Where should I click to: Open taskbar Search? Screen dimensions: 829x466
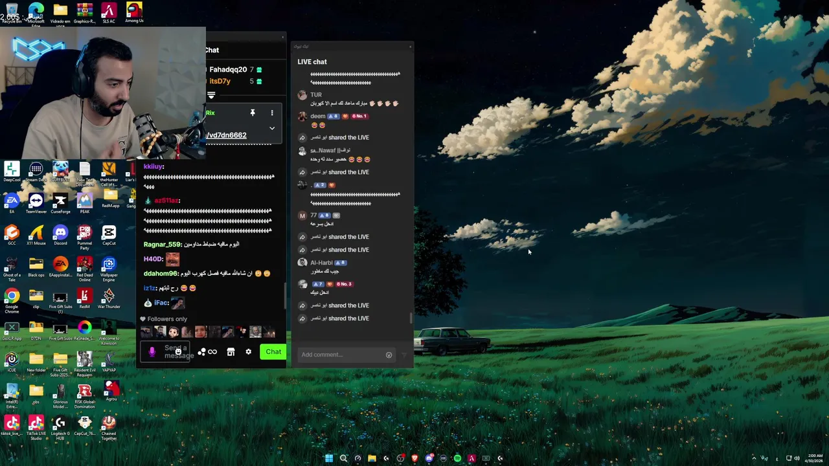coord(343,458)
